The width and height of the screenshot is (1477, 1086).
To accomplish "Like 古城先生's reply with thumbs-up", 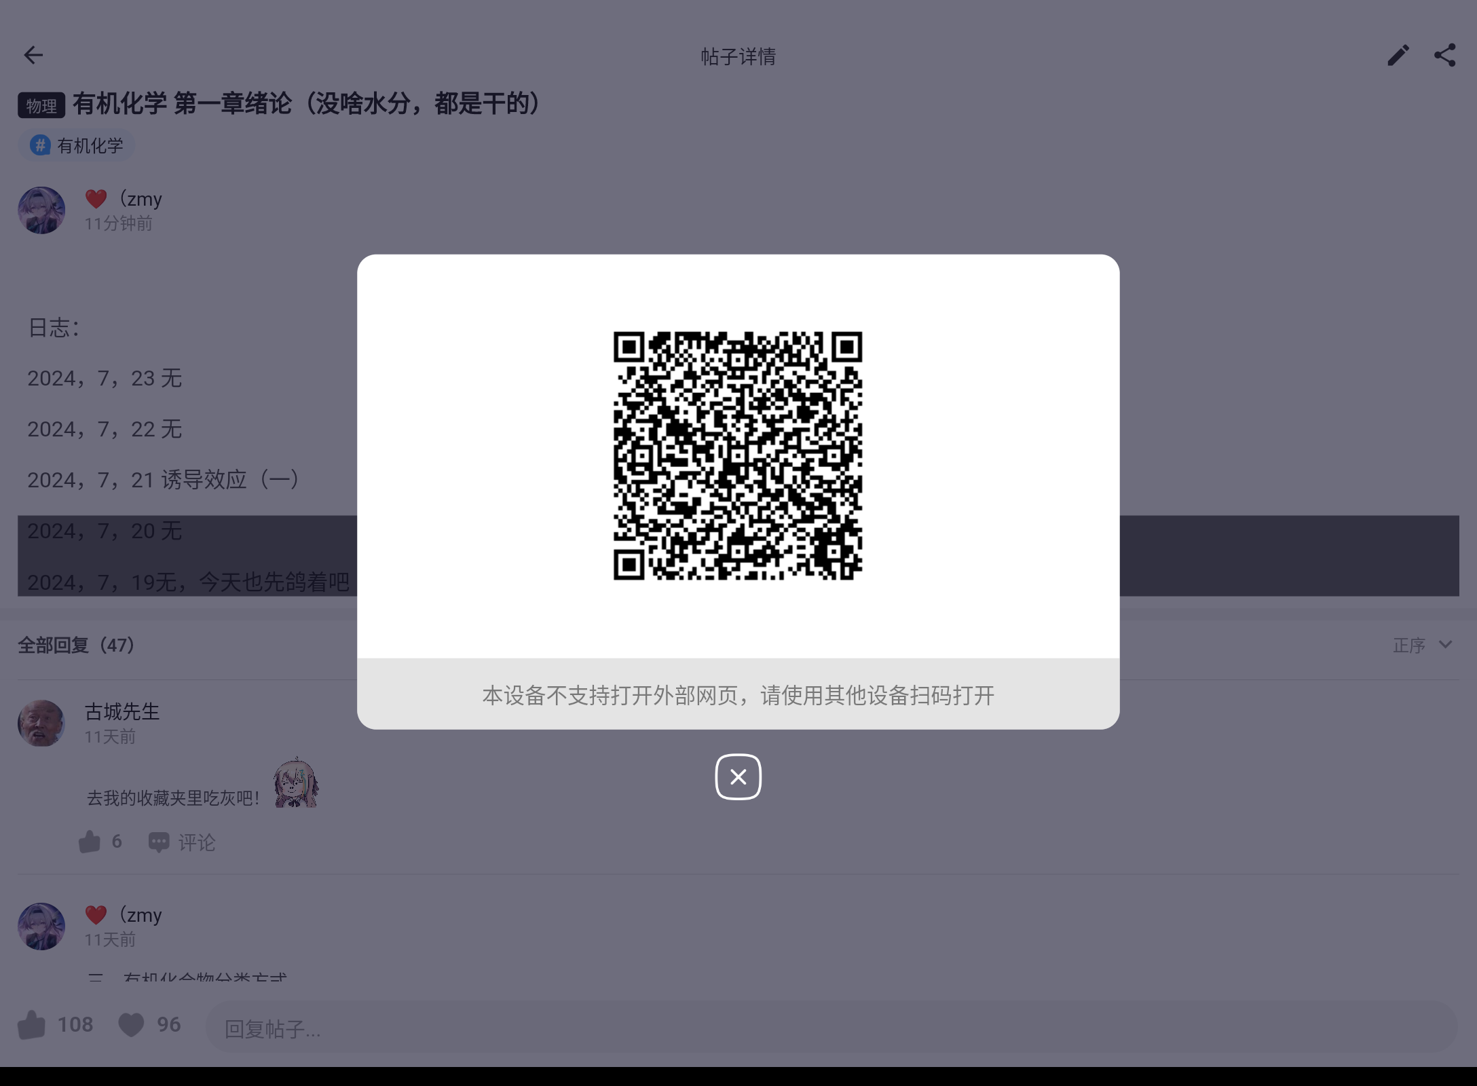I will tap(100, 842).
